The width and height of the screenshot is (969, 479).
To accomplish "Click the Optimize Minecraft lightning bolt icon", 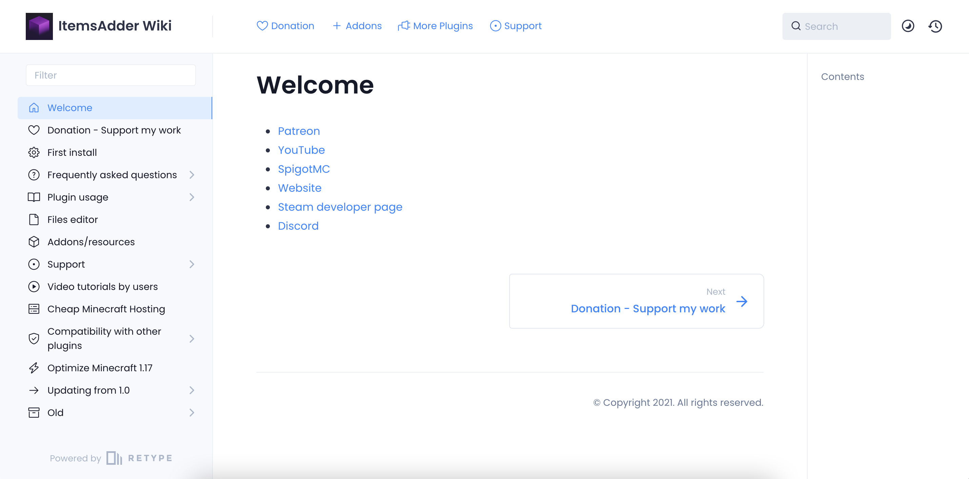I will pyautogui.click(x=34, y=368).
